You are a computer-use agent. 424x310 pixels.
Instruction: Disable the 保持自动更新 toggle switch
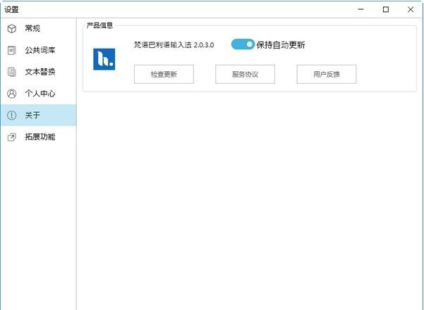[243, 44]
